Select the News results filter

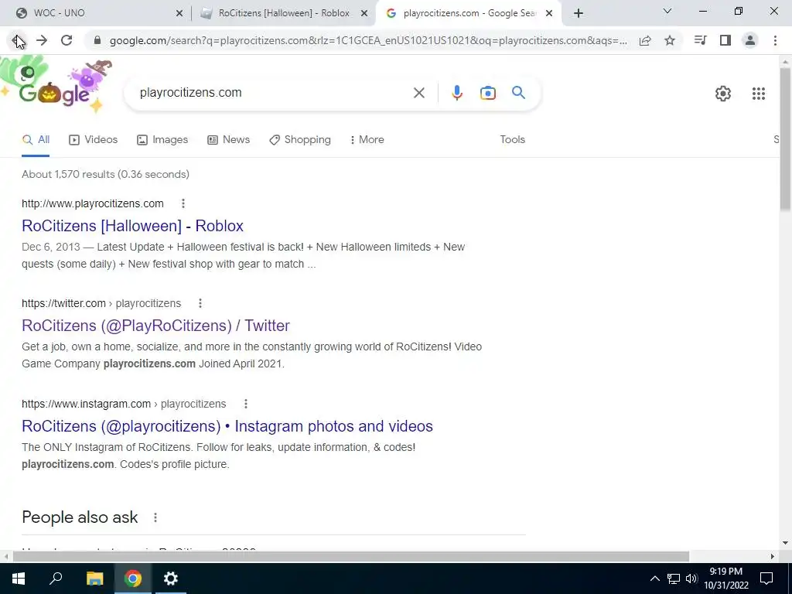point(229,140)
